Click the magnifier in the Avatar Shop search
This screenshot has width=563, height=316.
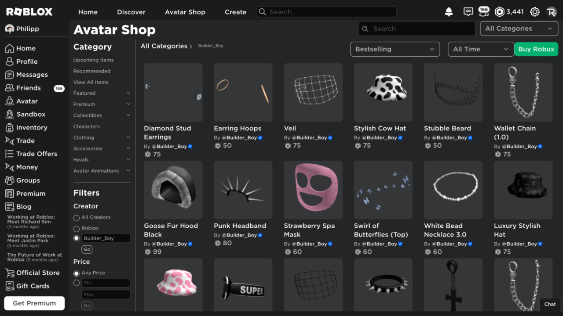pos(365,29)
